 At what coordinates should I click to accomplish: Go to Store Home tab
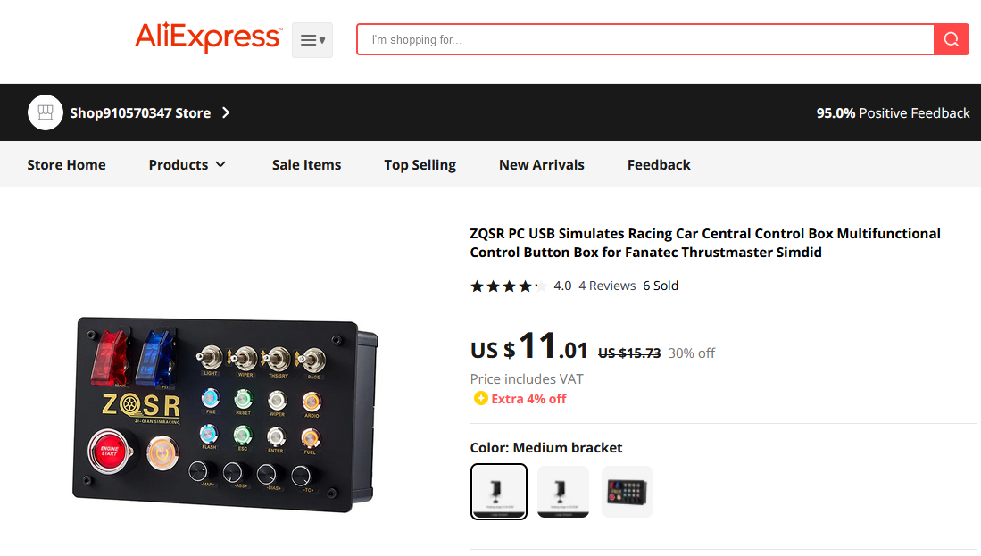[66, 164]
